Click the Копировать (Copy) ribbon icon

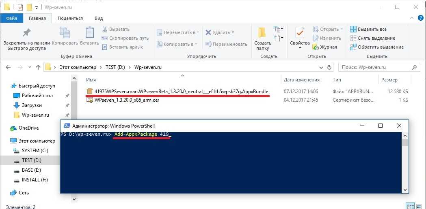pyautogui.click(x=65, y=34)
